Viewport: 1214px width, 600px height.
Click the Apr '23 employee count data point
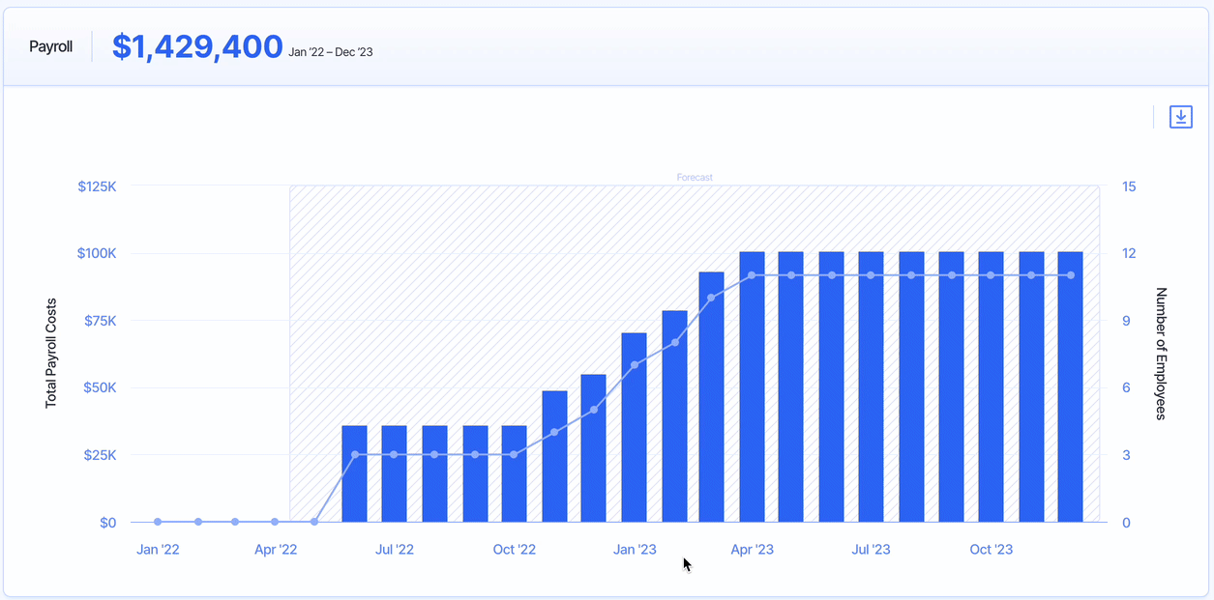[752, 275]
